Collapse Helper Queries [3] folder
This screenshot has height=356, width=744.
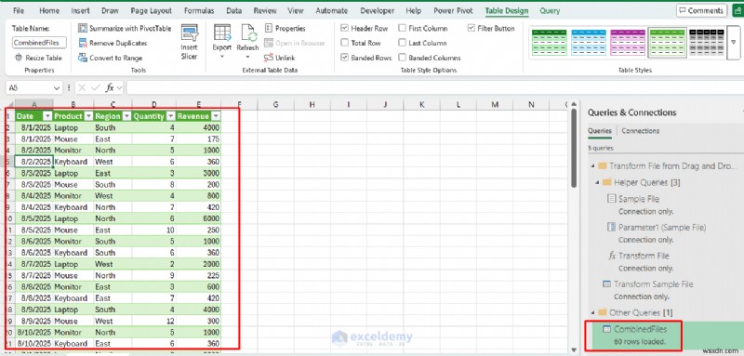coord(596,182)
